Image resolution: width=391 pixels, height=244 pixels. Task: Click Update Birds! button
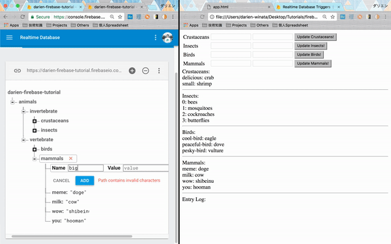point(309,55)
